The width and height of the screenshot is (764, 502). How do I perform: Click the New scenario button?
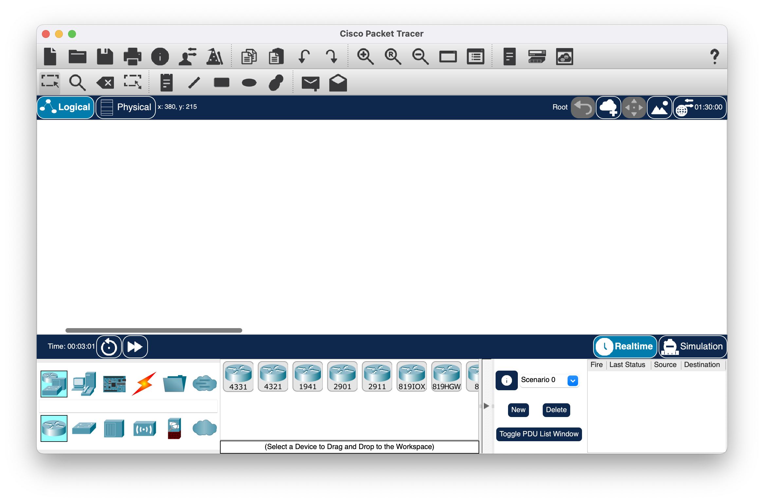pos(518,410)
